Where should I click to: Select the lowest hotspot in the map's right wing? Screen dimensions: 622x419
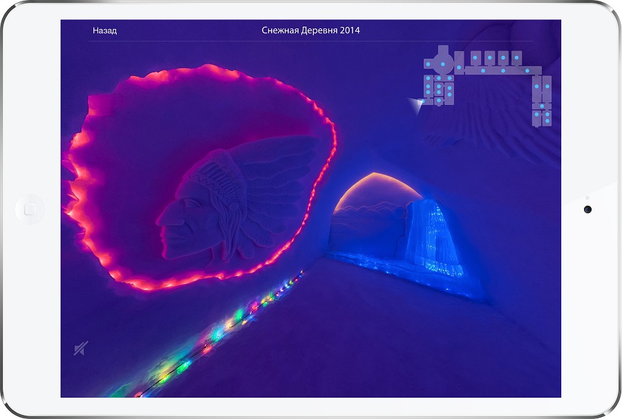tap(547, 121)
